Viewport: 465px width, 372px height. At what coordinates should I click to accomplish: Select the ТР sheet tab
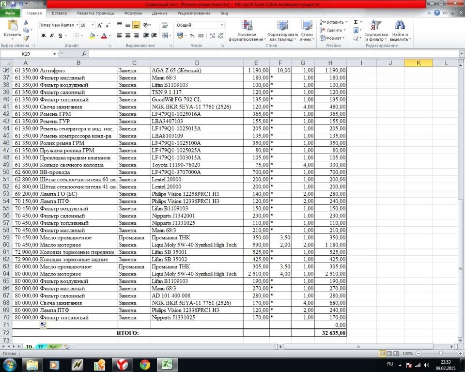coord(41,346)
